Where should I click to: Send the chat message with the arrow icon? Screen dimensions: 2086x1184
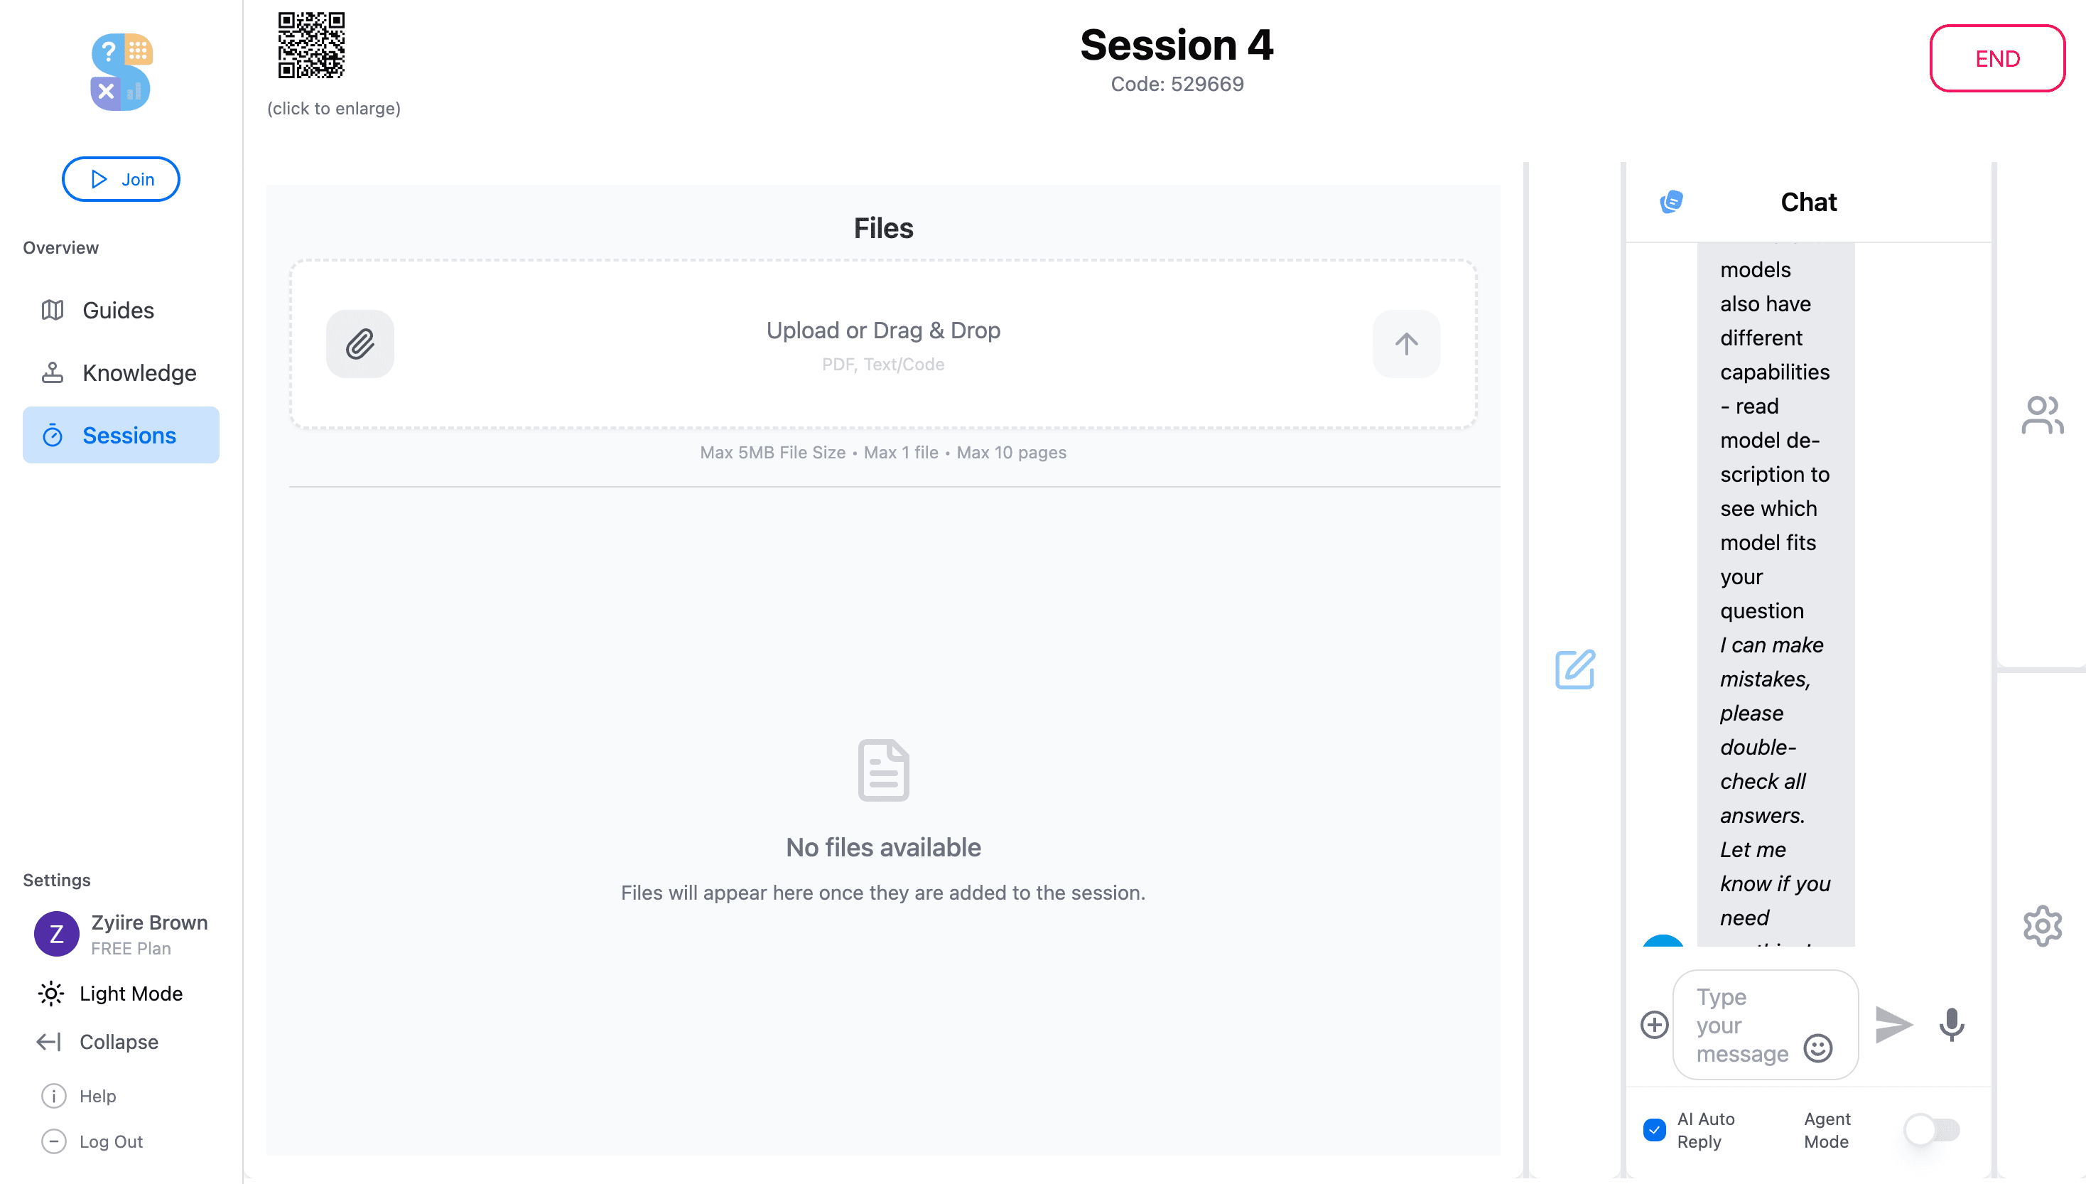pos(1894,1025)
